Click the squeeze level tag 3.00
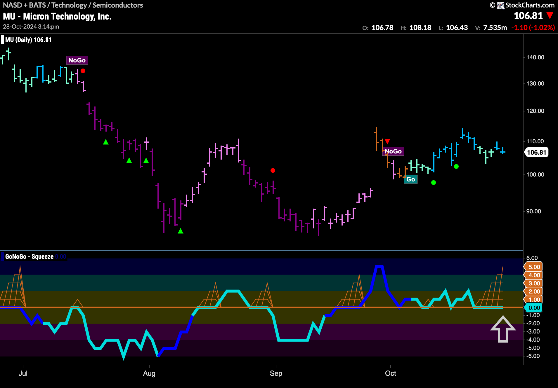The image size is (558, 388). pos(533,283)
